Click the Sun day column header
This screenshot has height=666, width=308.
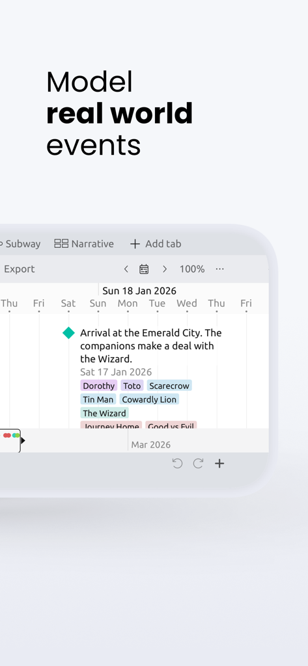point(98,303)
